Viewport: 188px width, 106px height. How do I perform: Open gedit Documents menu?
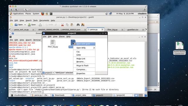pyautogui.click(x=44, y=21)
